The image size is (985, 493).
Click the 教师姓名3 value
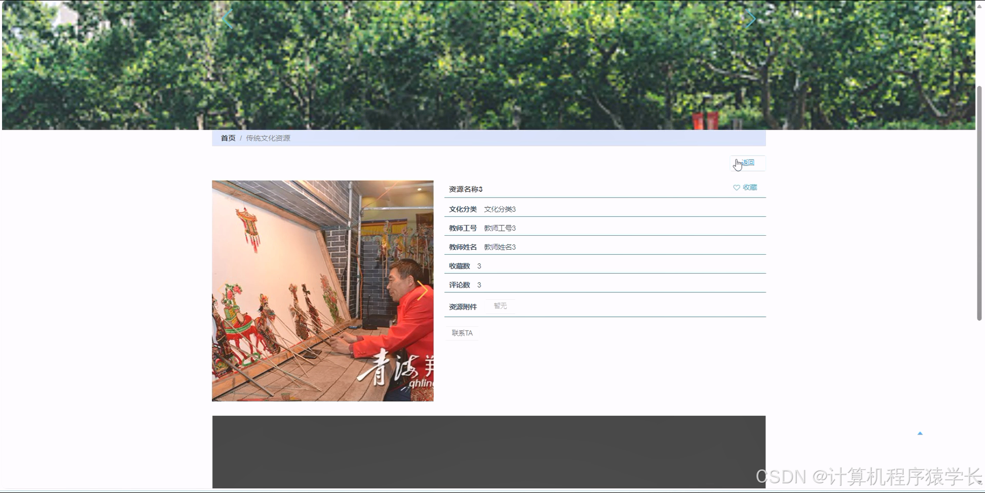pyautogui.click(x=500, y=247)
